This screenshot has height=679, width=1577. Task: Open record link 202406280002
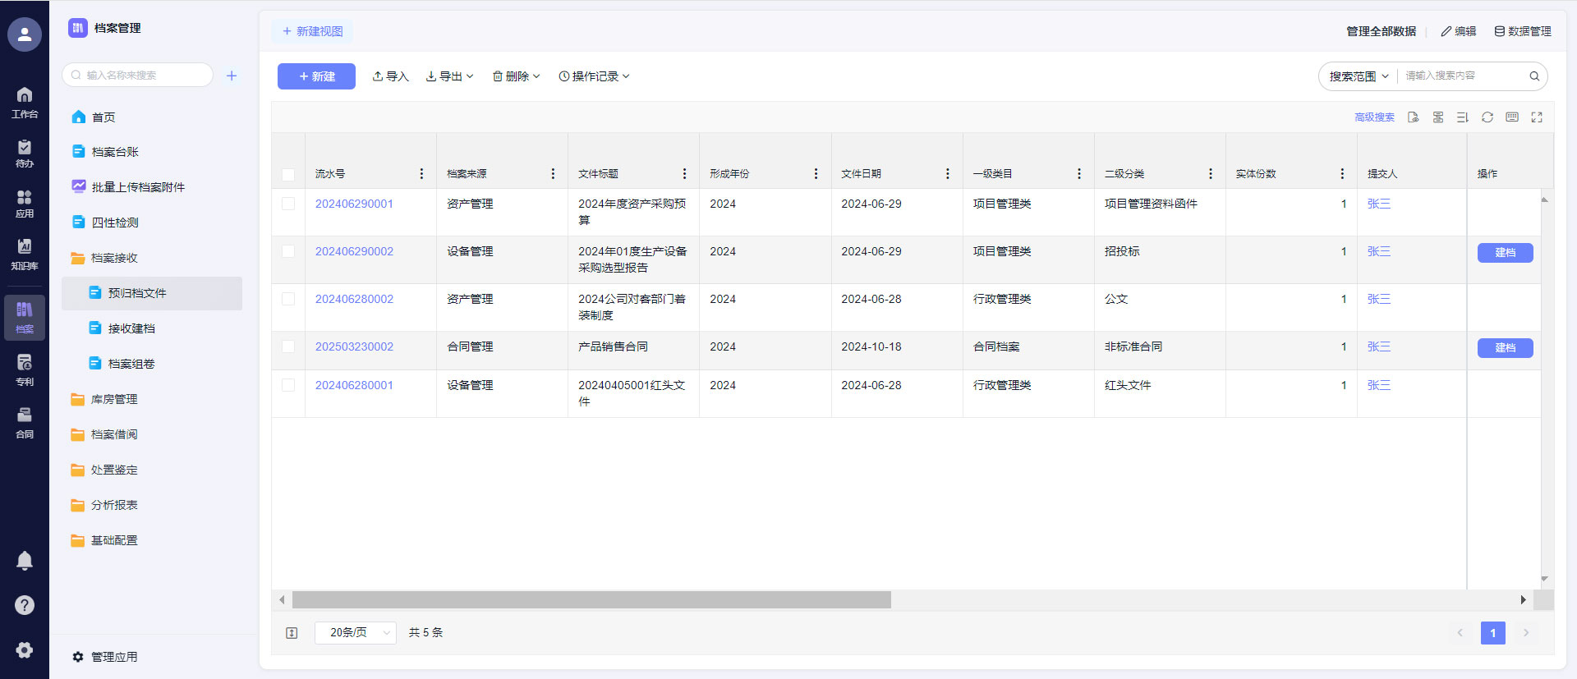354,299
